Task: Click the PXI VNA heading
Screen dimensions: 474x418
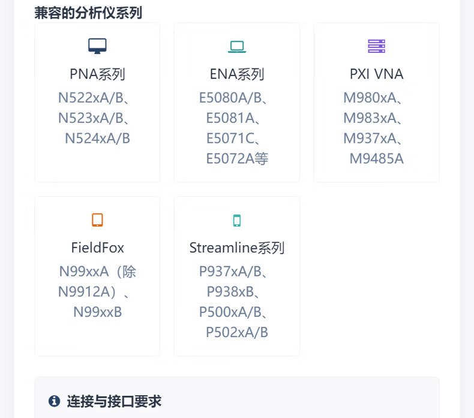Action: tap(376, 74)
